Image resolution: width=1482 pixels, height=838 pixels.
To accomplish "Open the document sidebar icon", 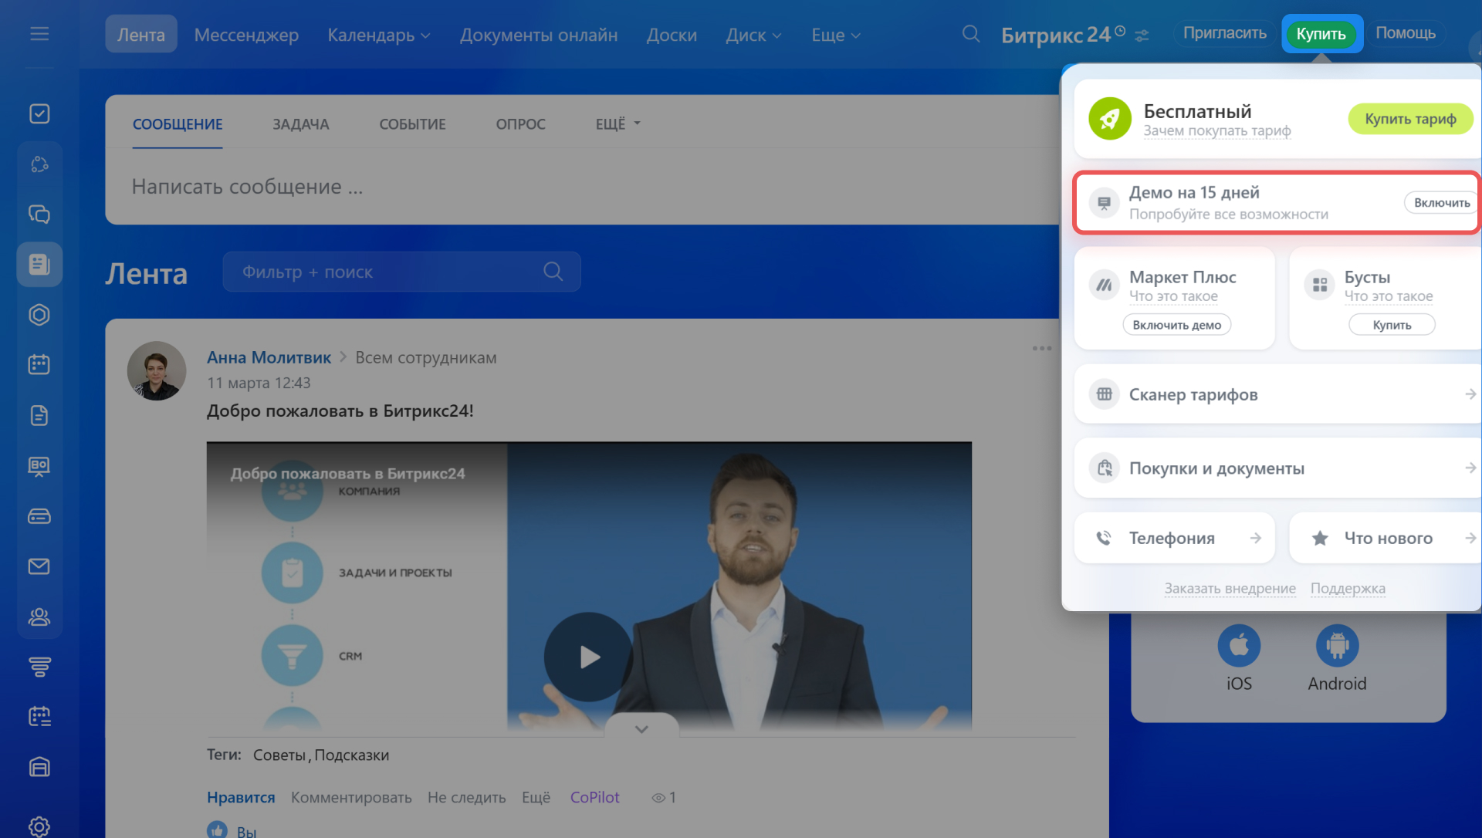I will [39, 415].
